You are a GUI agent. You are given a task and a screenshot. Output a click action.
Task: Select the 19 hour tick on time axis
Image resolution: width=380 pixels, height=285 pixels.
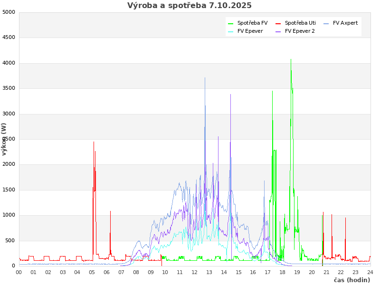tap(297, 272)
